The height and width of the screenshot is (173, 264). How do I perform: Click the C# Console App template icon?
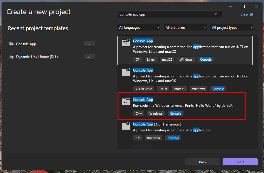(126, 43)
